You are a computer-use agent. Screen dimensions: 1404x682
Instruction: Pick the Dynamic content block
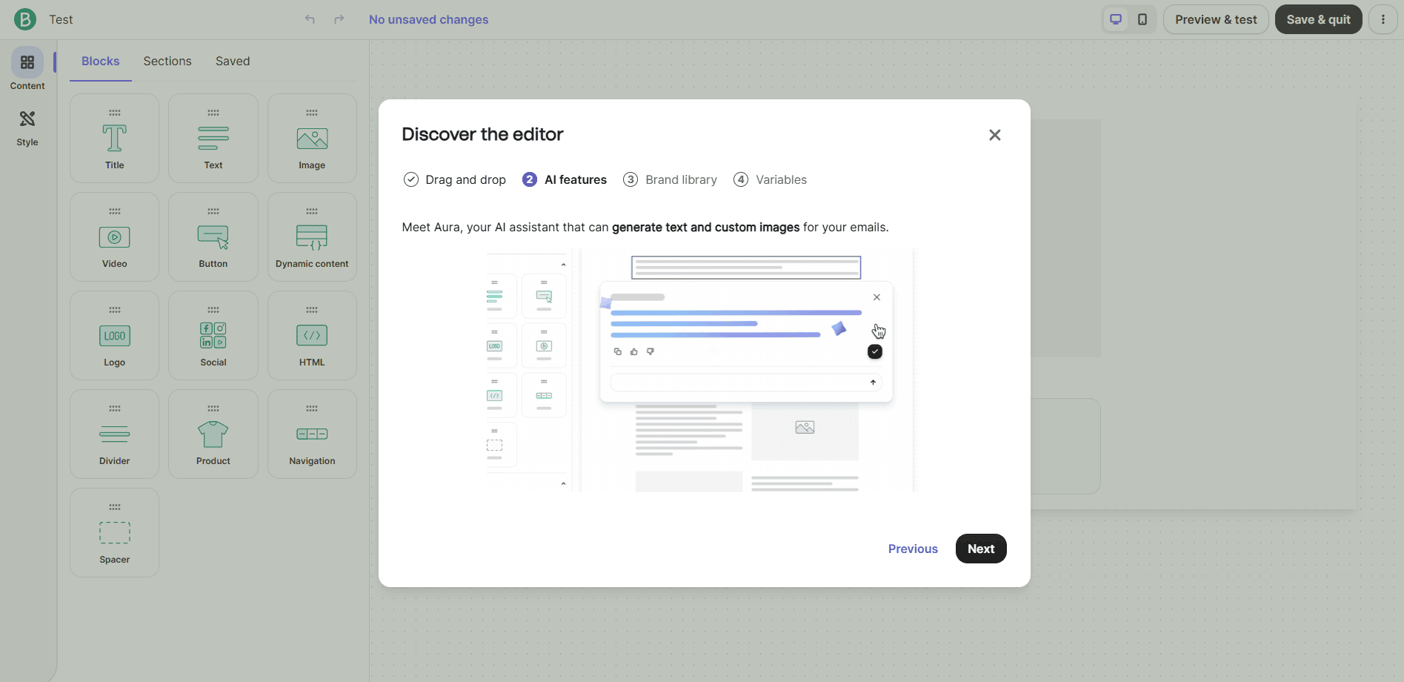pyautogui.click(x=312, y=237)
